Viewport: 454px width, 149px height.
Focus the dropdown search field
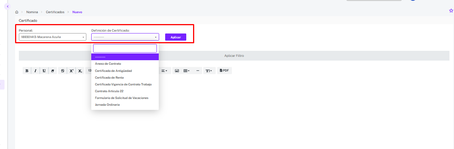click(x=125, y=48)
